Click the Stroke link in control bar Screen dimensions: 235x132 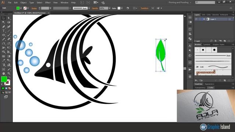click(34, 8)
